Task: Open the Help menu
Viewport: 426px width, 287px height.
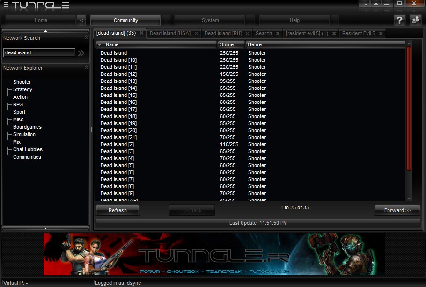Action: 294,21
